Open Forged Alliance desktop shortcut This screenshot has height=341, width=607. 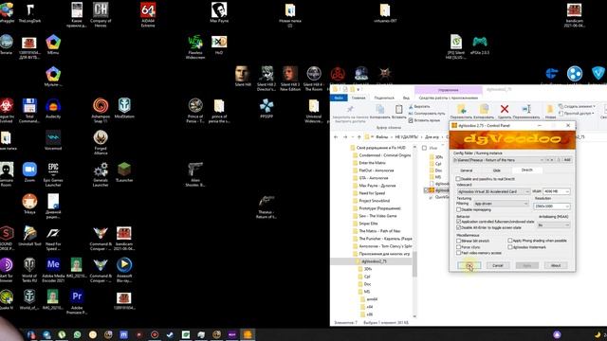(101, 142)
